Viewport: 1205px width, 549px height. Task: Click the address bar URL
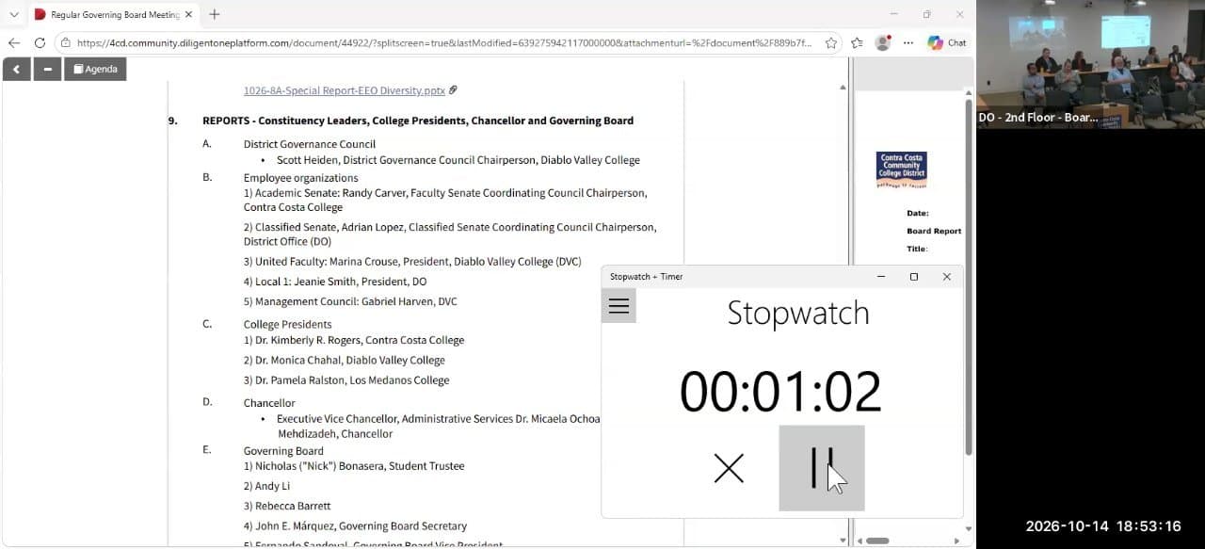(443, 42)
